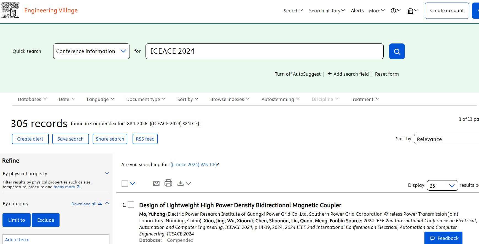Open the select-all options chevron
This screenshot has height=244, width=479.
(133, 183)
